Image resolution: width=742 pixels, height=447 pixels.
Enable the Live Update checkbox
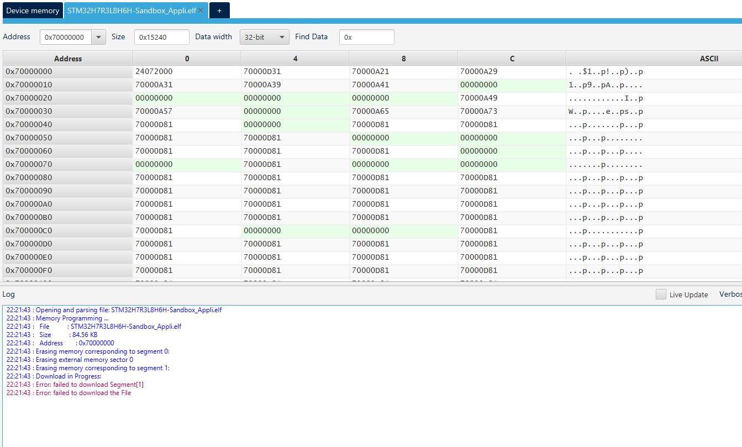pyautogui.click(x=661, y=294)
